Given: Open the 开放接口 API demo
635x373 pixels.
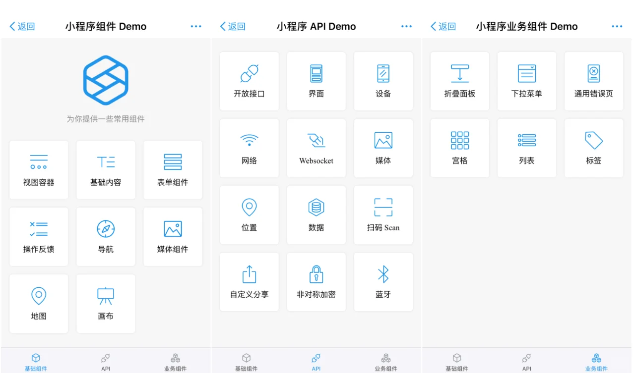Looking at the screenshot, I should [x=249, y=81].
